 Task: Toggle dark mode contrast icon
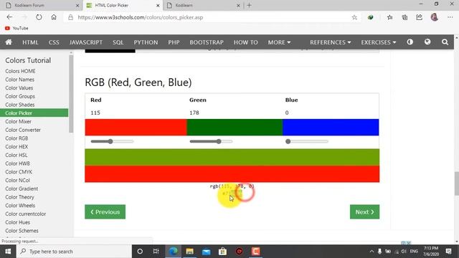410,42
